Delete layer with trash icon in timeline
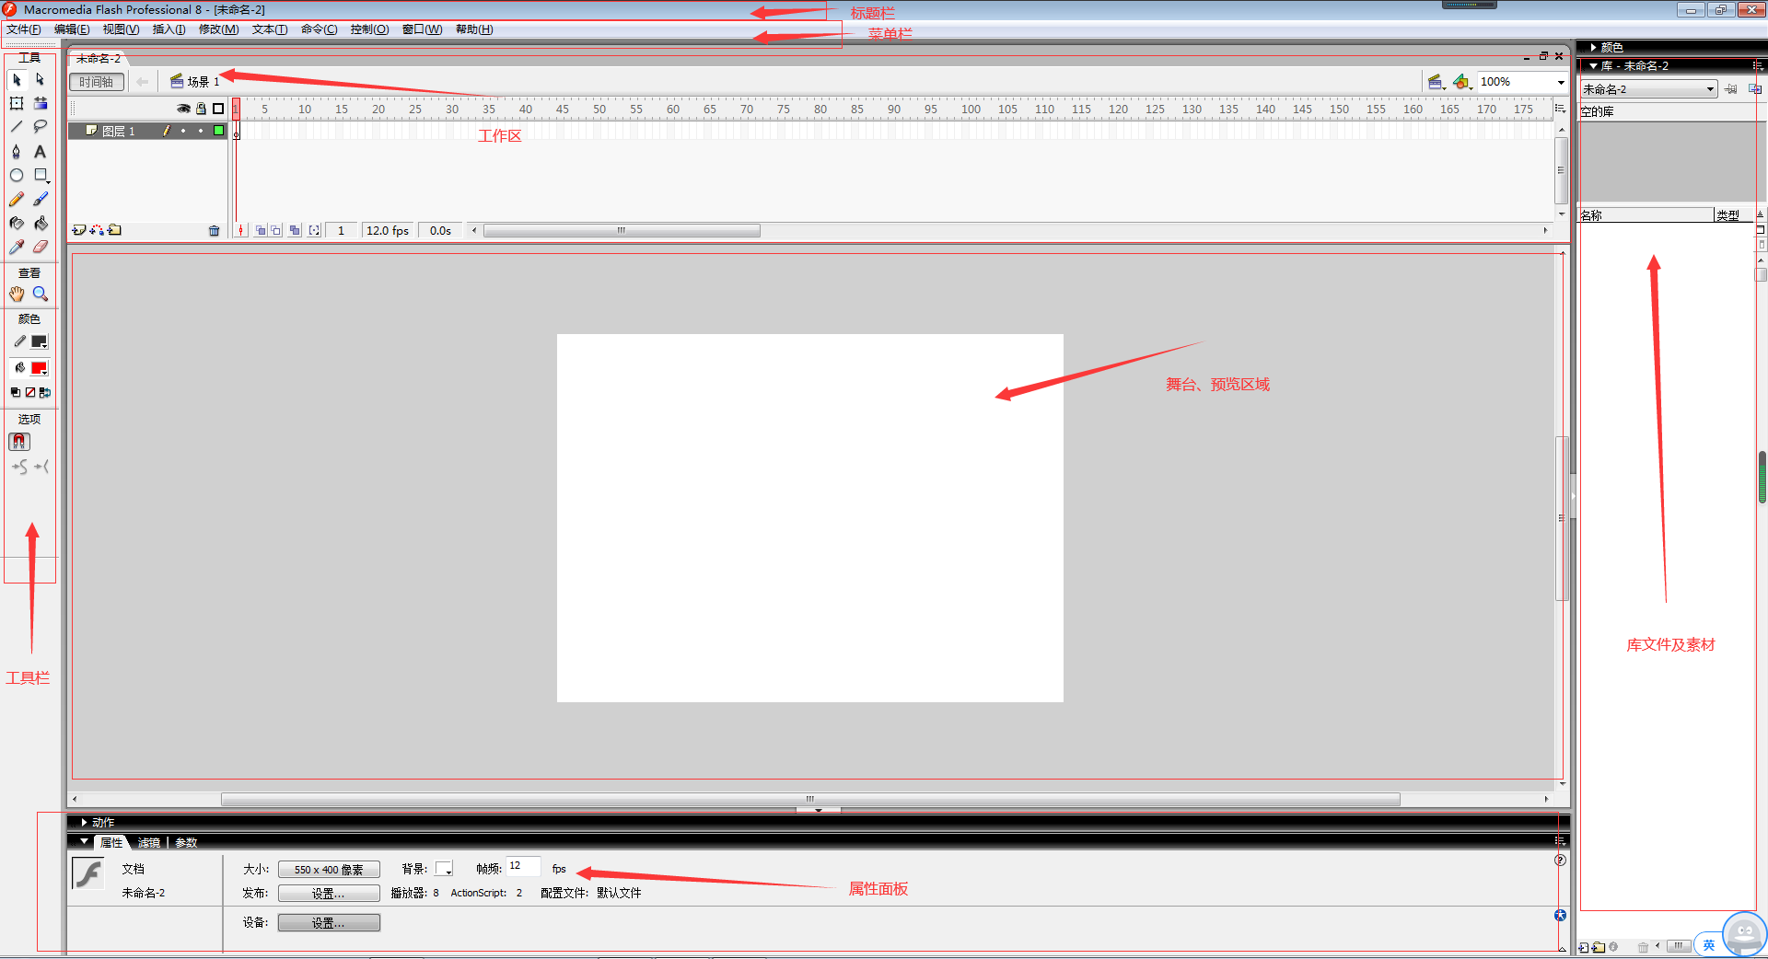 pyautogui.click(x=214, y=231)
